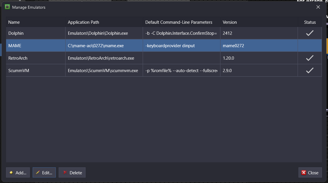Click the window's top-right X button

click(318, 7)
